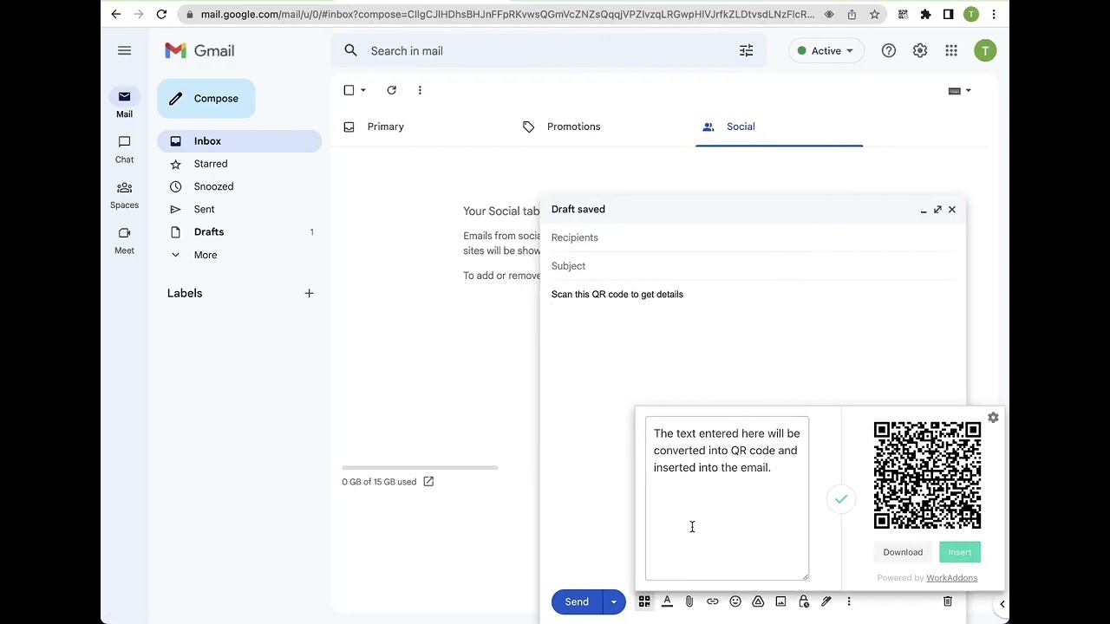This screenshot has width=1110, height=624.
Task: Create a new label with plus icon
Action: 309,294
